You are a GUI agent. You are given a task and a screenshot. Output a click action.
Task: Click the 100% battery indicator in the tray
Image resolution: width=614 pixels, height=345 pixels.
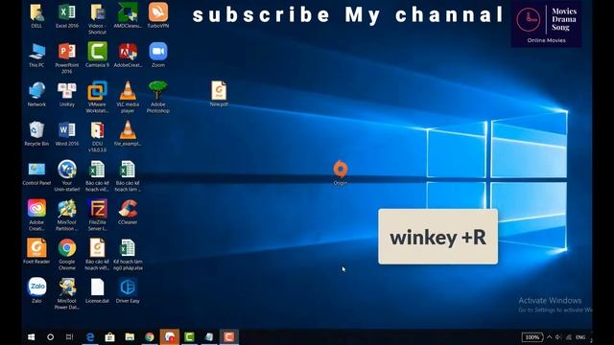click(x=532, y=337)
